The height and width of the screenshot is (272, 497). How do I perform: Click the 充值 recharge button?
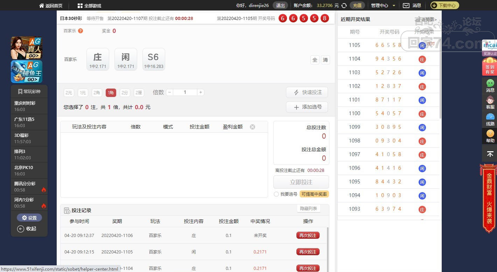coord(357,5)
